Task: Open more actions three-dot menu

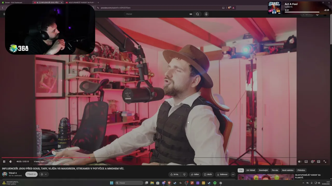Action: coord(233,174)
